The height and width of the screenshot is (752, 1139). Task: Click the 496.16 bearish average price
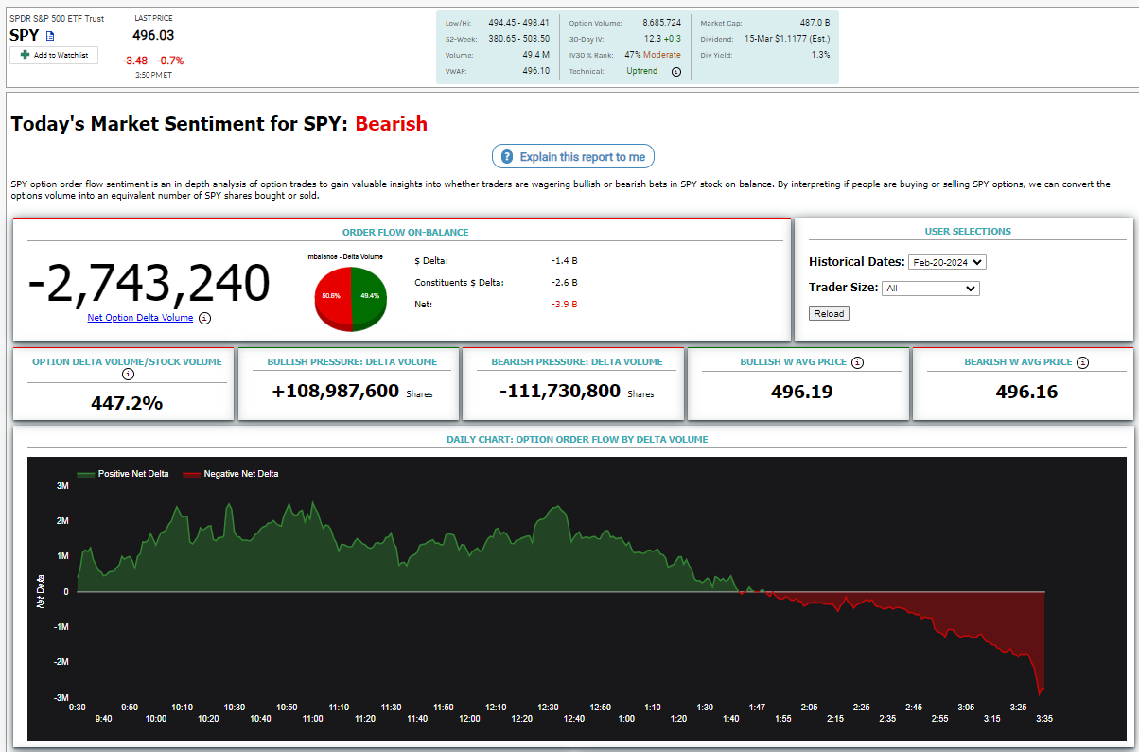click(x=1026, y=392)
